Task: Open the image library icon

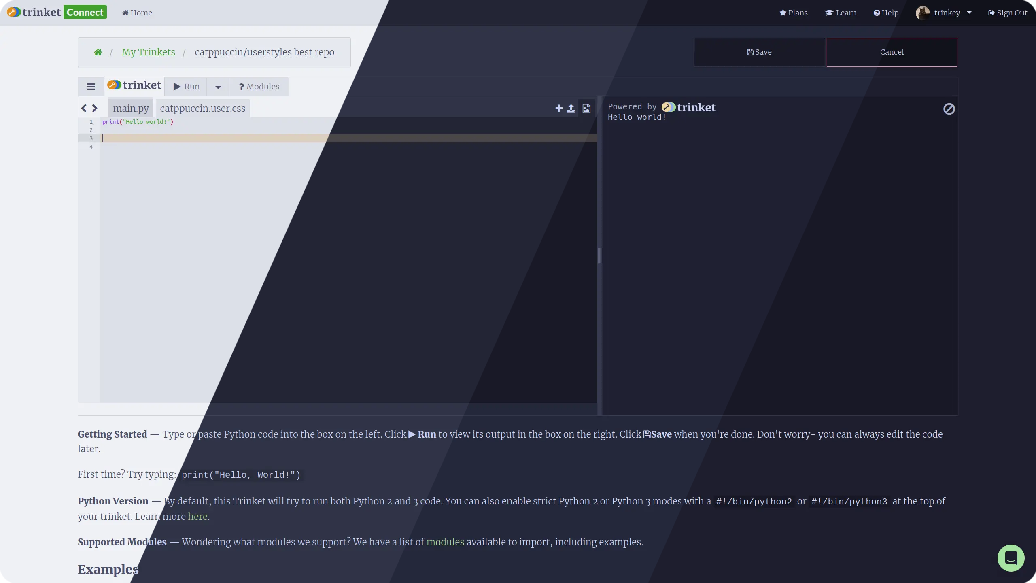Action: (x=586, y=108)
